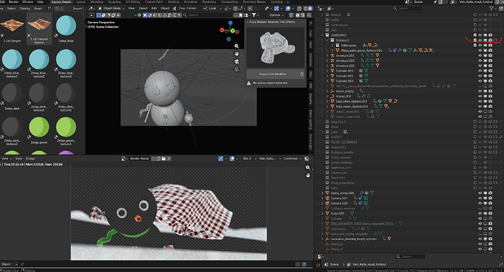The height and width of the screenshot is (272, 504).
Task: Click the Armature.001 armature icon
Action: (332, 55)
